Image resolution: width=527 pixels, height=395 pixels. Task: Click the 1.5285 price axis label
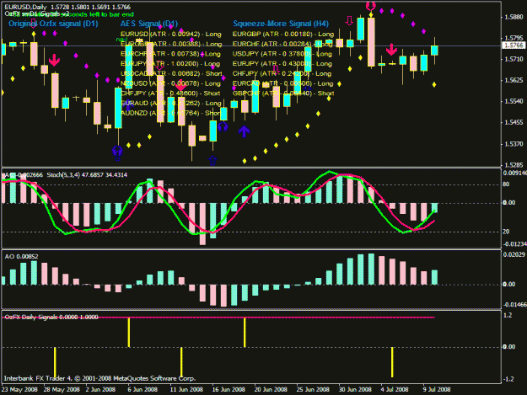coord(514,165)
